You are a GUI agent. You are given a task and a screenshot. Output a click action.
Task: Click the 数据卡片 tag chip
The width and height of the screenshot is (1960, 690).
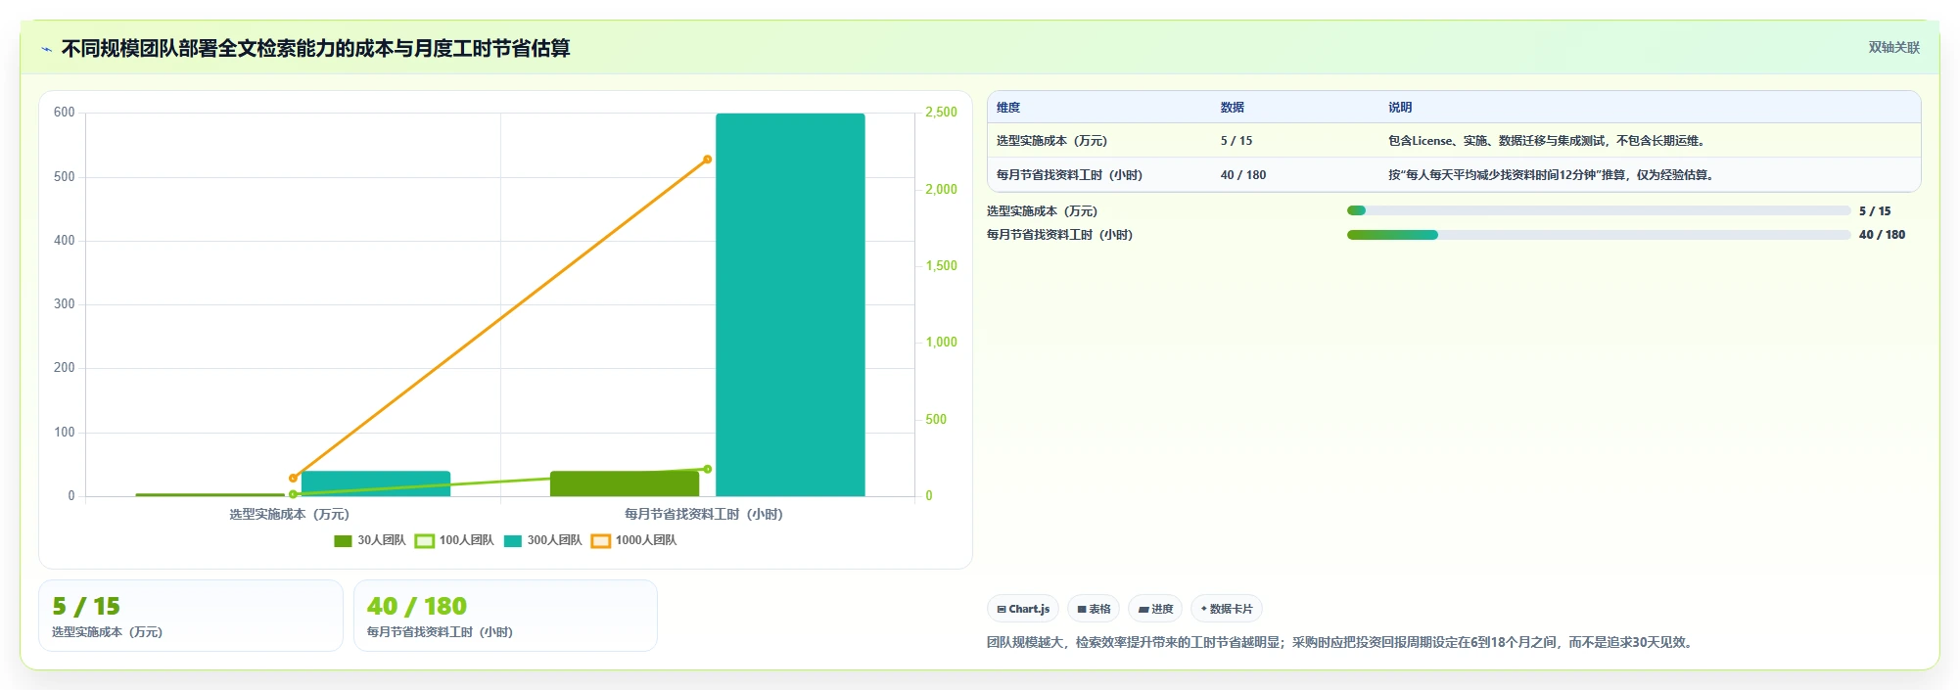click(x=1227, y=609)
